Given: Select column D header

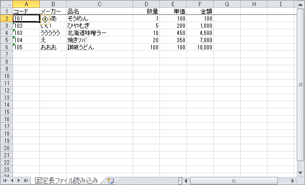Looking at the screenshot, I should [x=146, y=4].
